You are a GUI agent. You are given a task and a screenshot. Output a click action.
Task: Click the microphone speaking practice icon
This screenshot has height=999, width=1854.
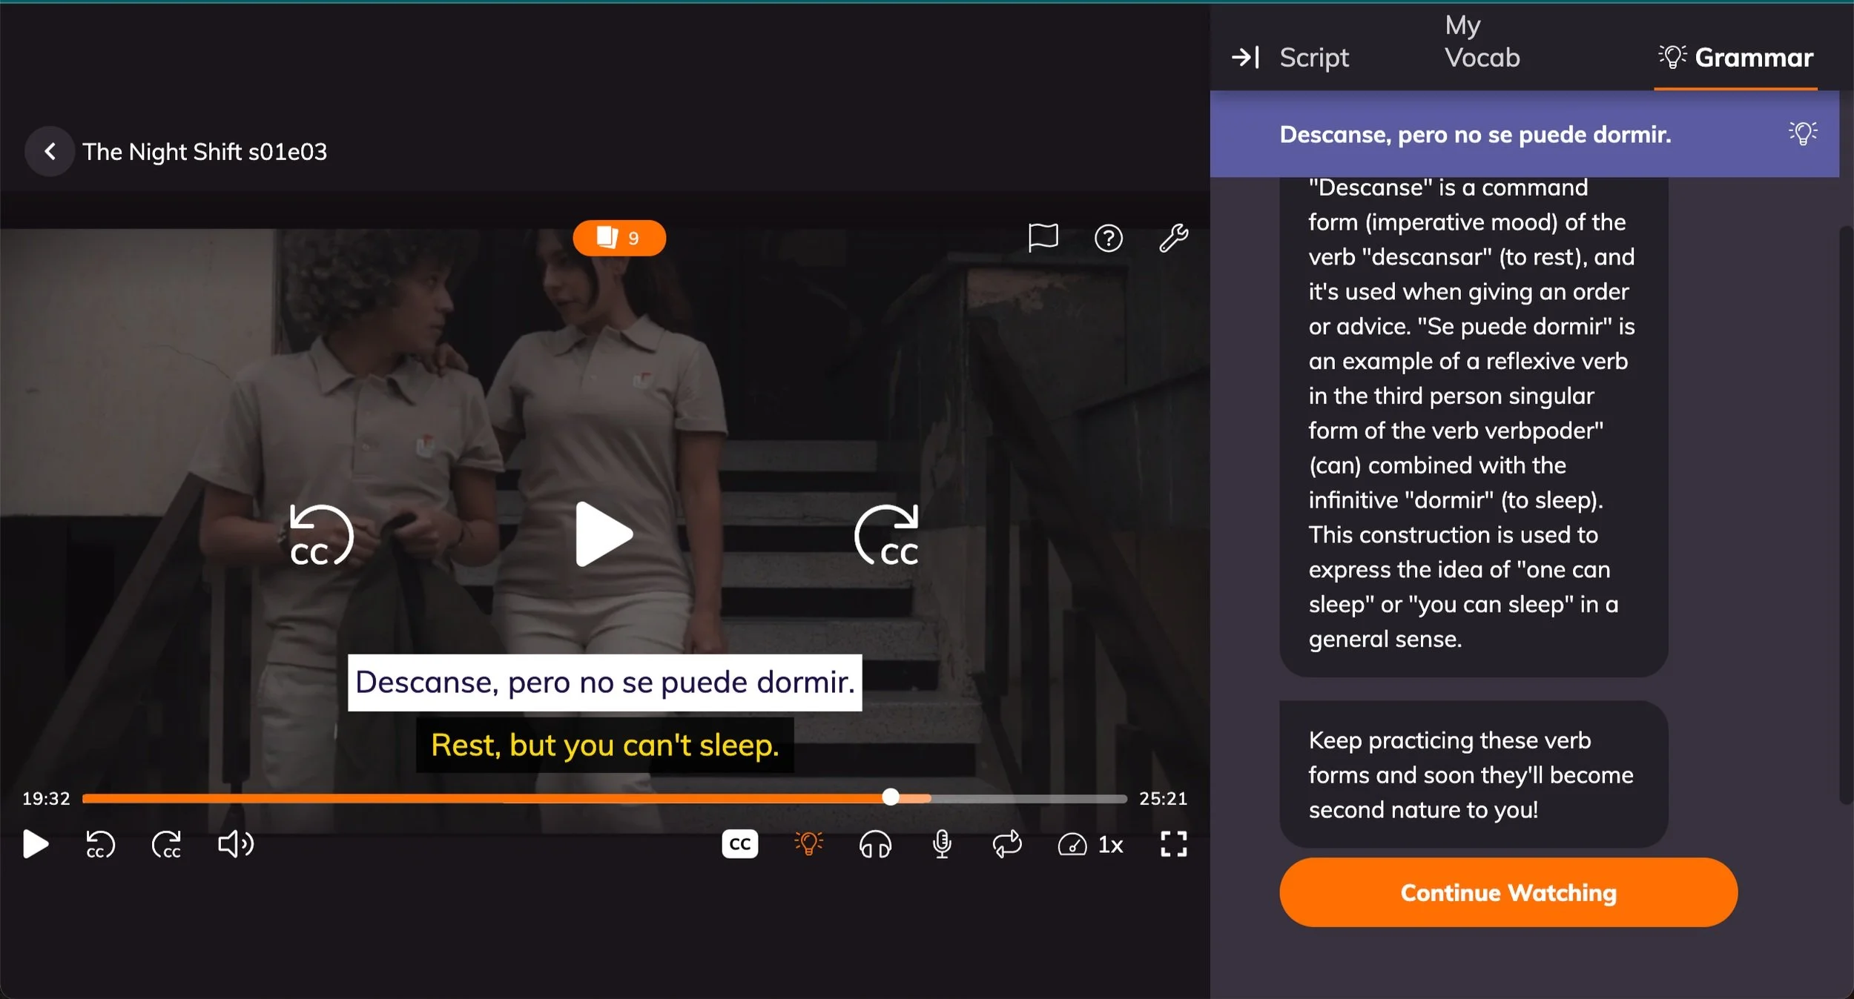click(x=941, y=844)
